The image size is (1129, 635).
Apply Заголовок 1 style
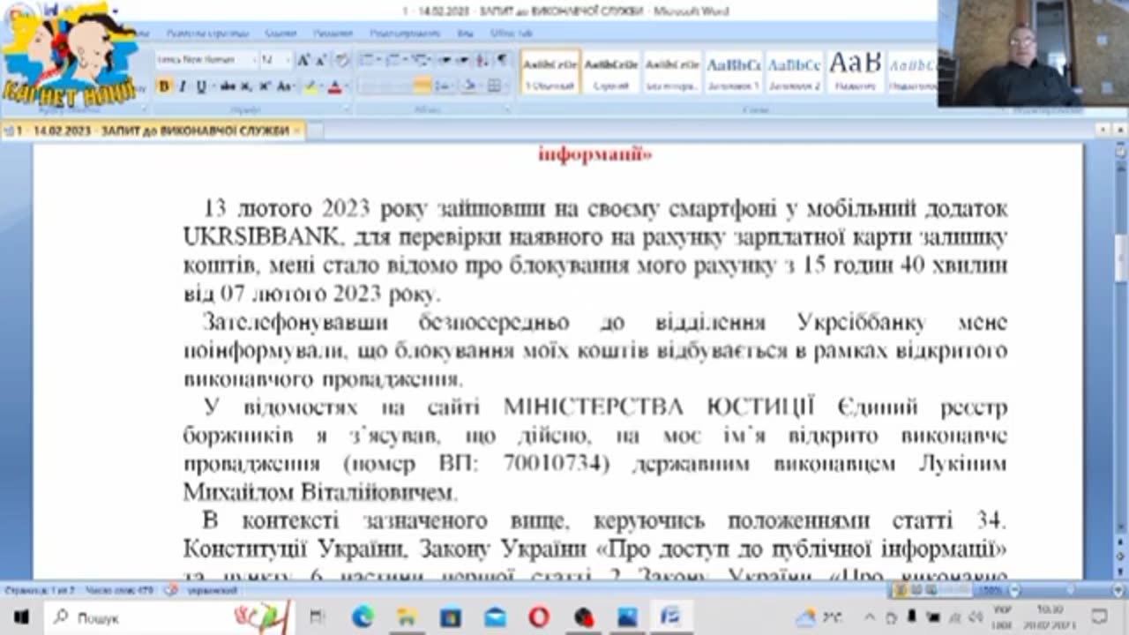[x=733, y=71]
